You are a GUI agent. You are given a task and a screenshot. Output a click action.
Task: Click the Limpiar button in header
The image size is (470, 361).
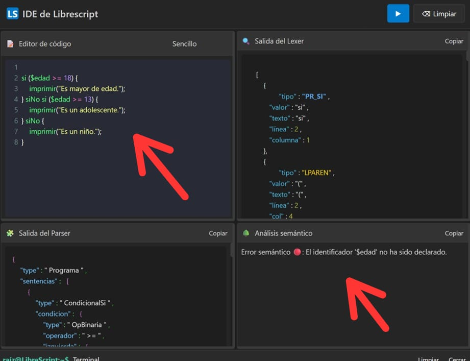tap(439, 14)
